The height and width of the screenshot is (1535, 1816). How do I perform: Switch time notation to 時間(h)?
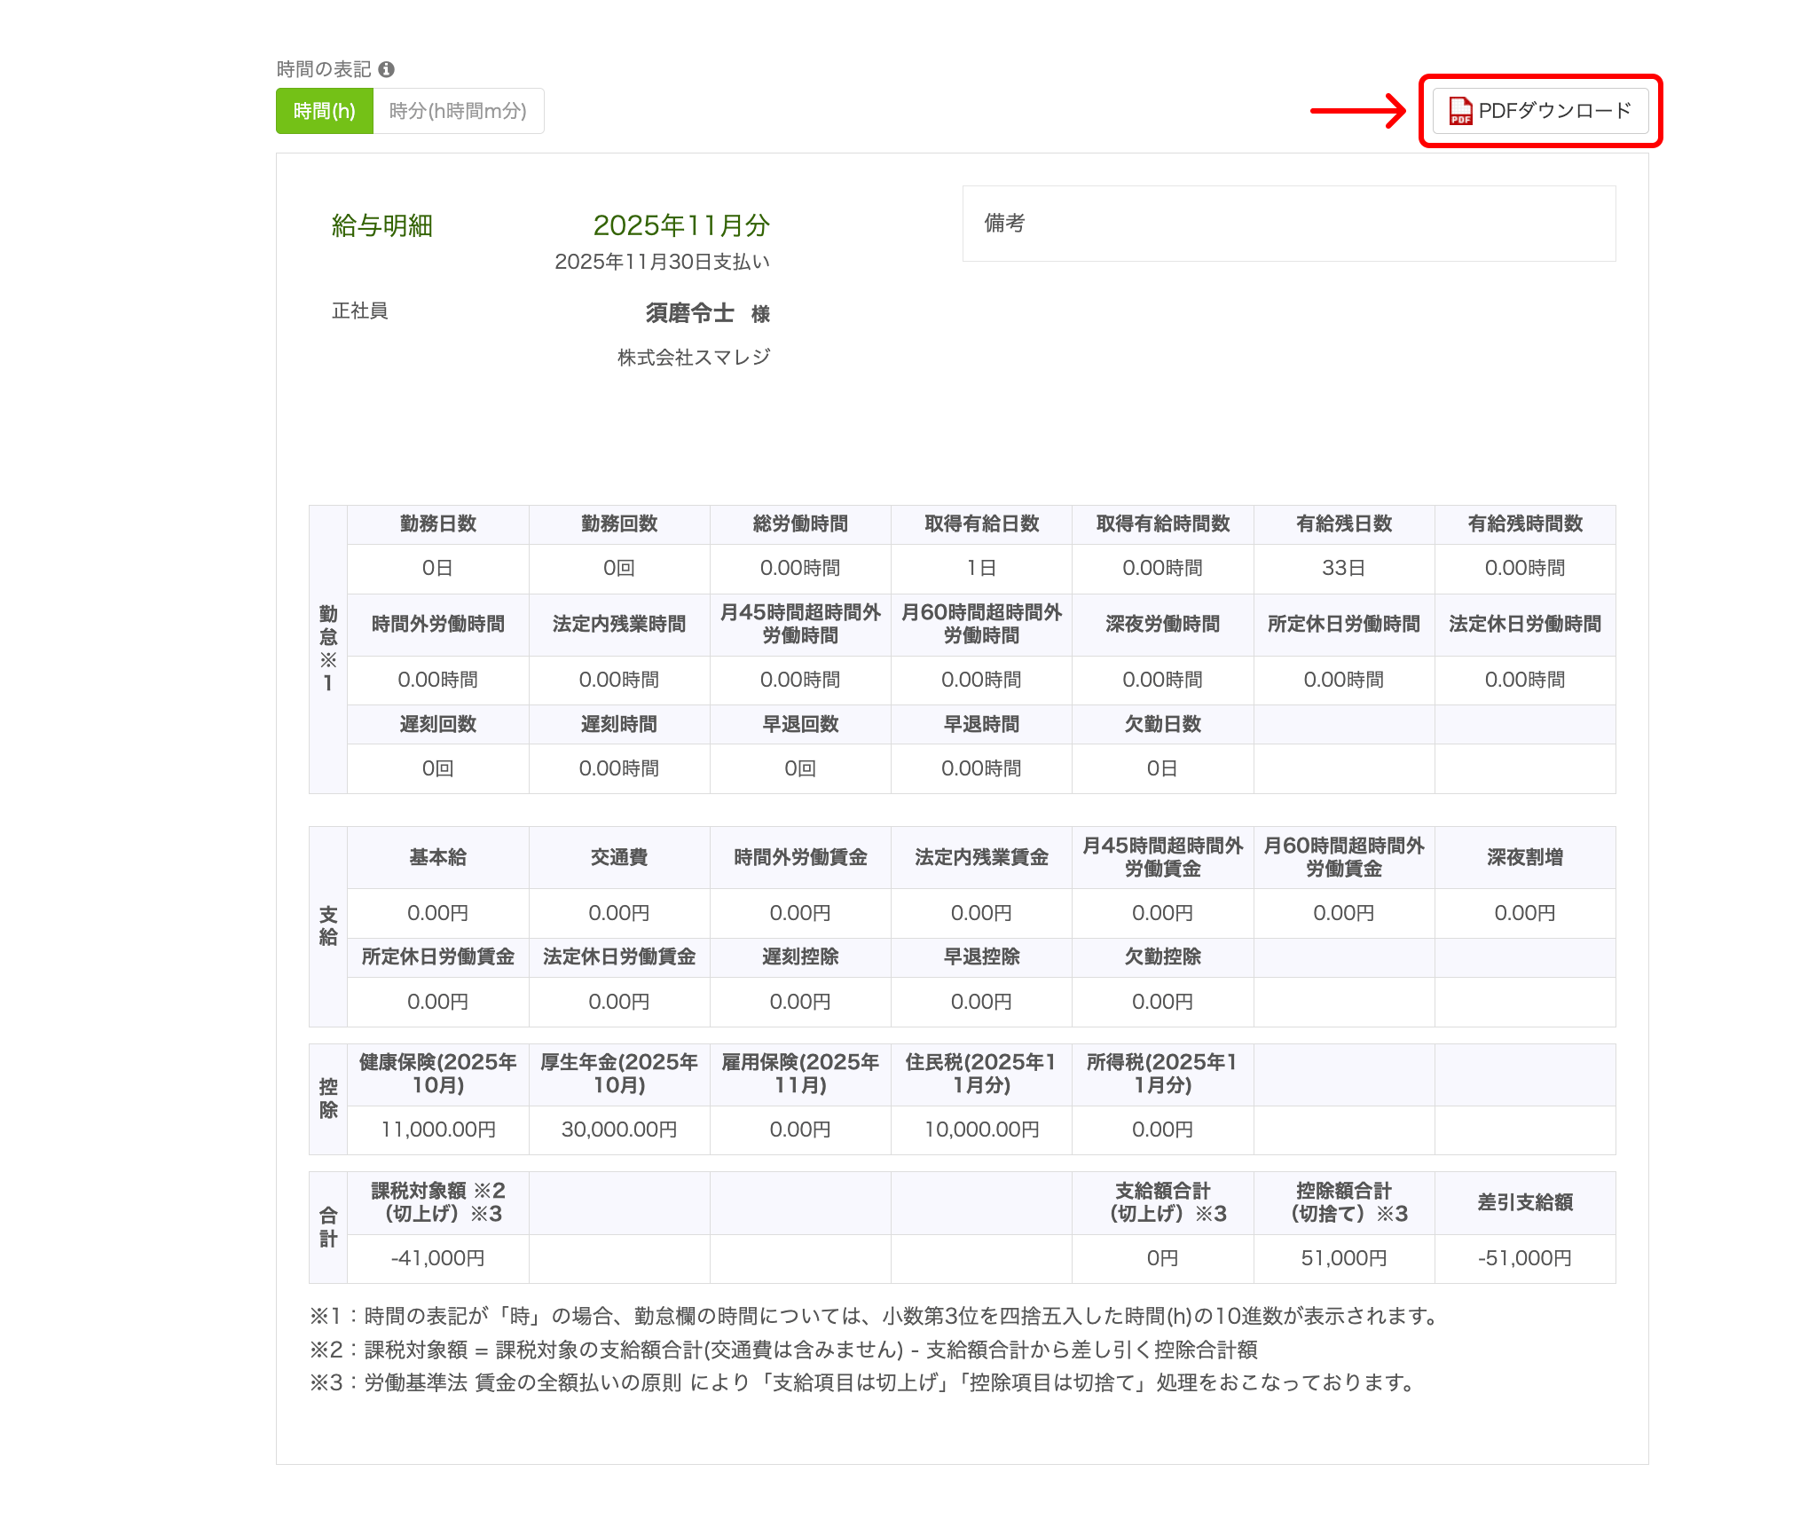(325, 111)
